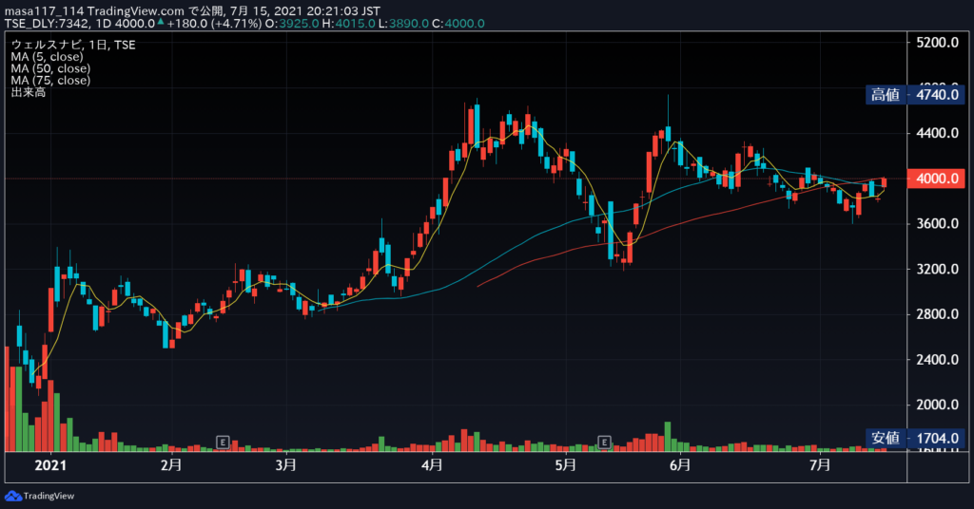Click the 安値 1704.0 price label

pyautogui.click(x=915, y=438)
